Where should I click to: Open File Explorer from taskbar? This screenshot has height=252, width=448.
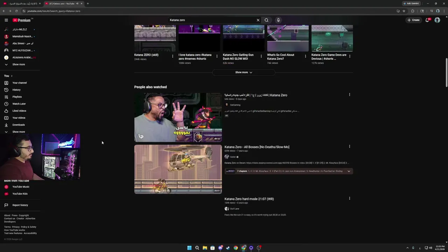pos(205,248)
